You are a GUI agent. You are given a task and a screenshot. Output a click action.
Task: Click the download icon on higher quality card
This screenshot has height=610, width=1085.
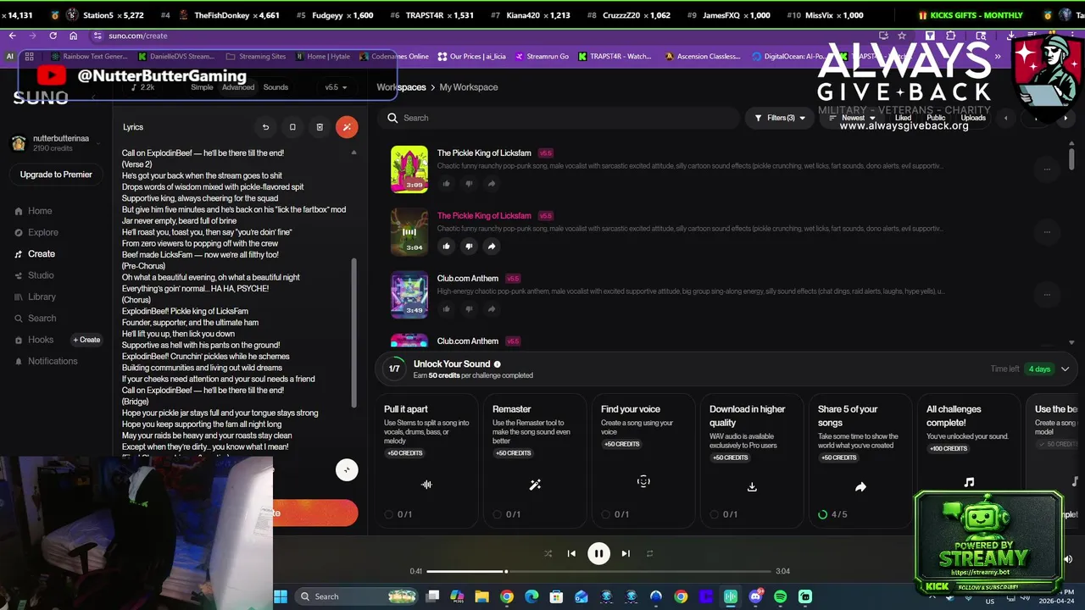(x=752, y=487)
